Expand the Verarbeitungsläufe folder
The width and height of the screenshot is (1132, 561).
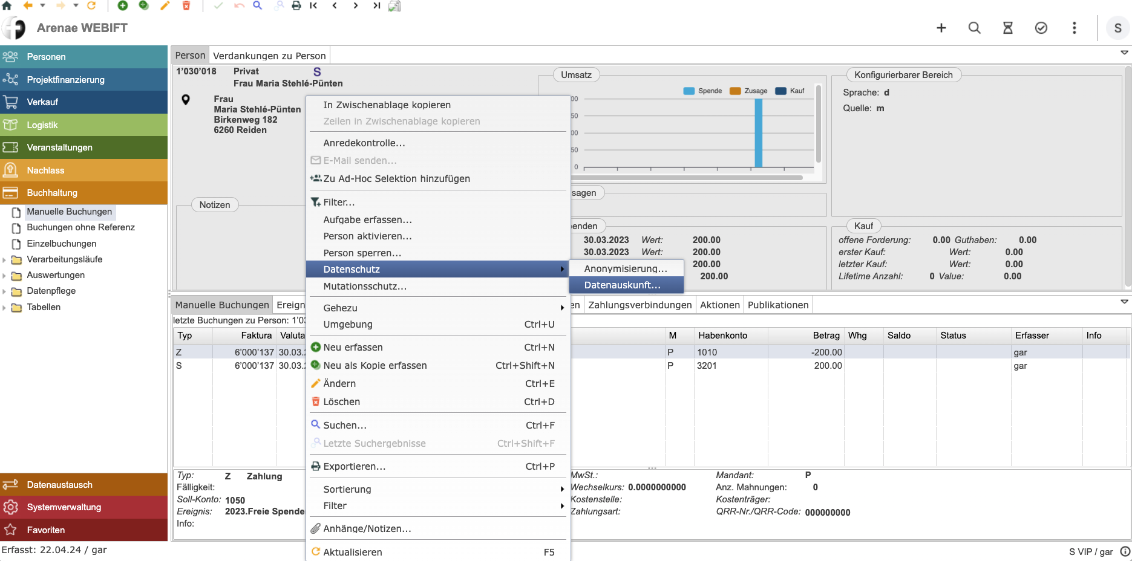(5, 260)
